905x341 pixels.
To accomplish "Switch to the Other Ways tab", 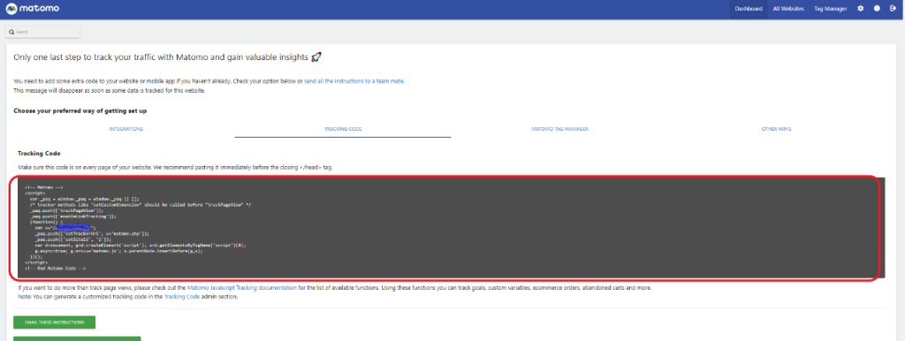I will [x=776, y=129].
